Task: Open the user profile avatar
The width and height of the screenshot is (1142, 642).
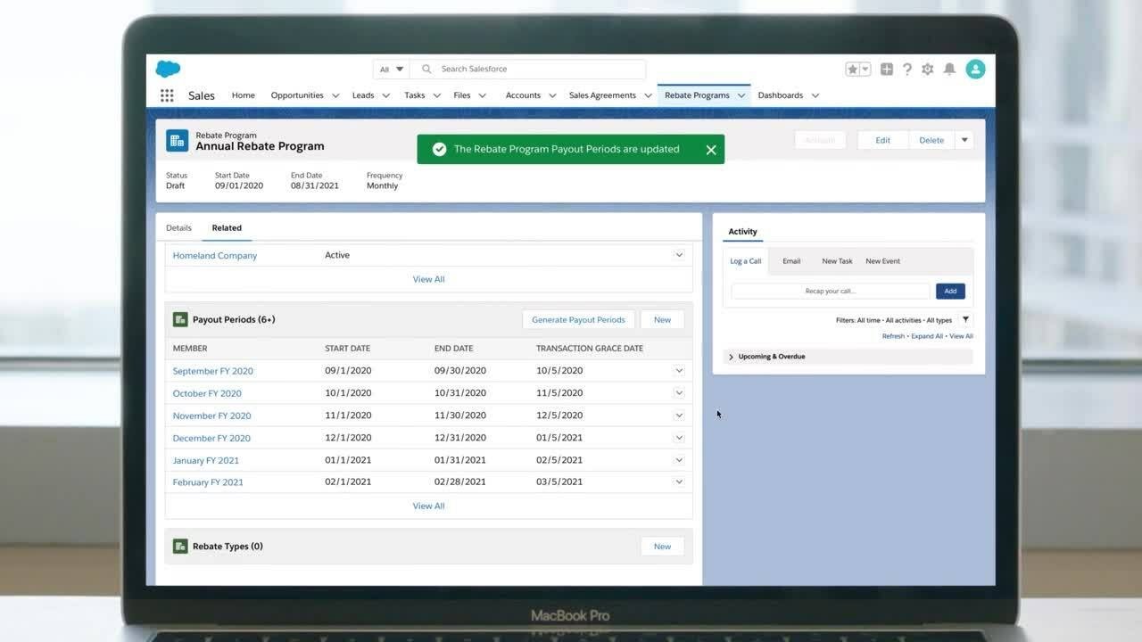Action: [x=975, y=69]
